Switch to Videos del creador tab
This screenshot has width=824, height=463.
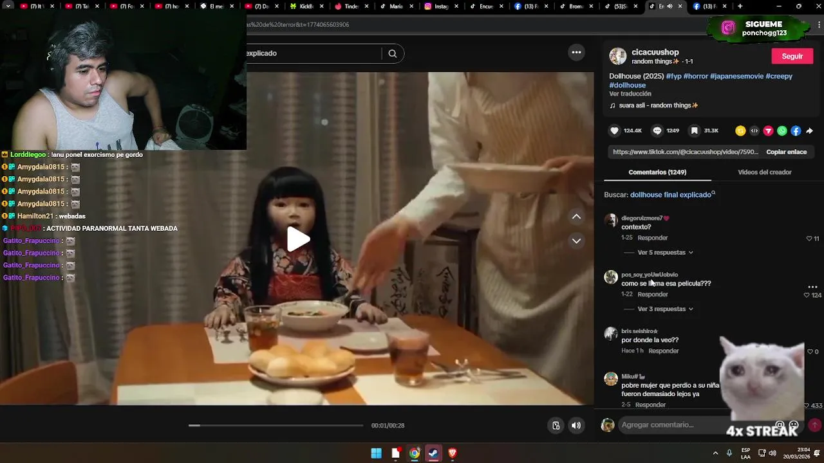pyautogui.click(x=764, y=172)
